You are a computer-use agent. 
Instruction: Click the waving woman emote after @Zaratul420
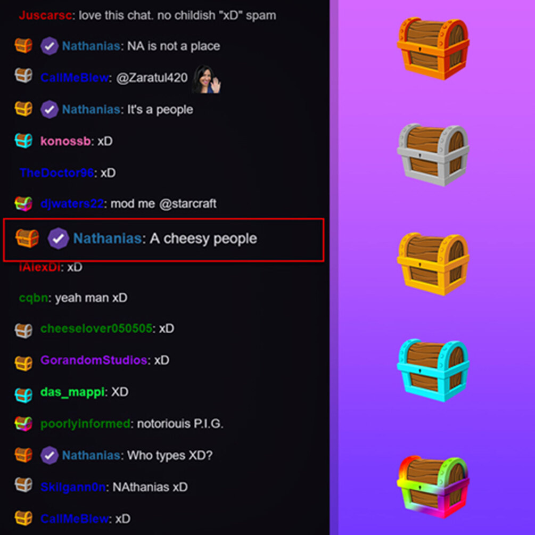click(207, 79)
